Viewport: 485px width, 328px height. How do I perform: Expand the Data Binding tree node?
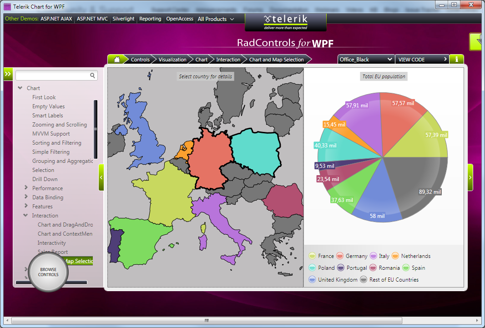tap(26, 197)
